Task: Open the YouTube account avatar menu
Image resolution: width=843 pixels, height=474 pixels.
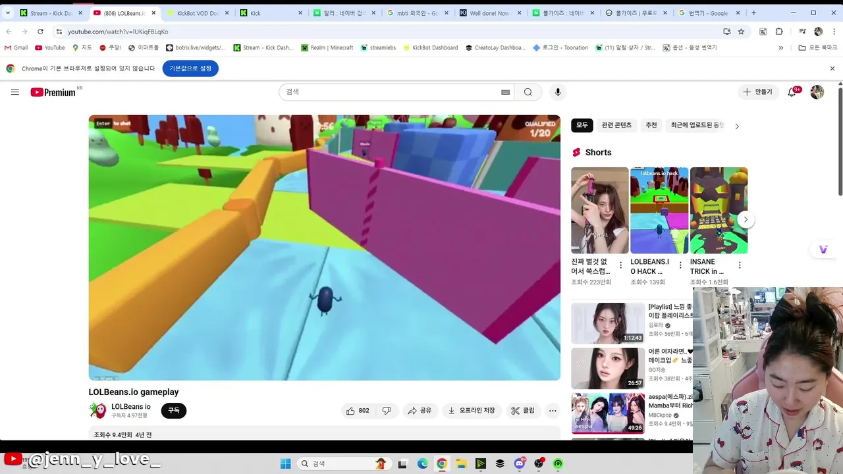Action: (x=817, y=92)
